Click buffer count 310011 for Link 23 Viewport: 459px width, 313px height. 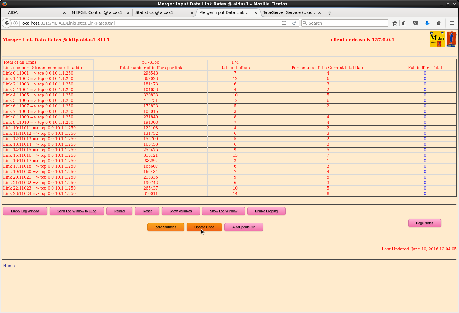click(x=151, y=193)
